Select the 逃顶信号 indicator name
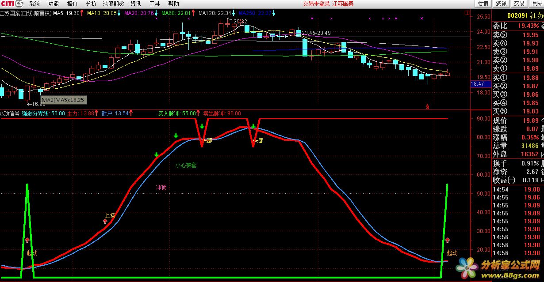 tap(10, 113)
